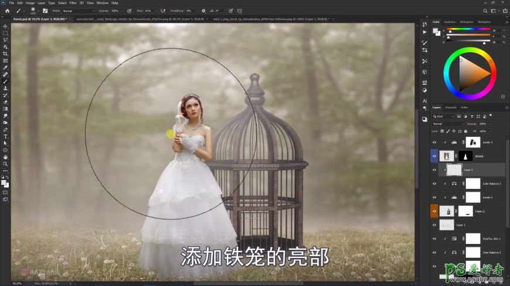
Task: Open the Character panel icon
Action: point(424,101)
